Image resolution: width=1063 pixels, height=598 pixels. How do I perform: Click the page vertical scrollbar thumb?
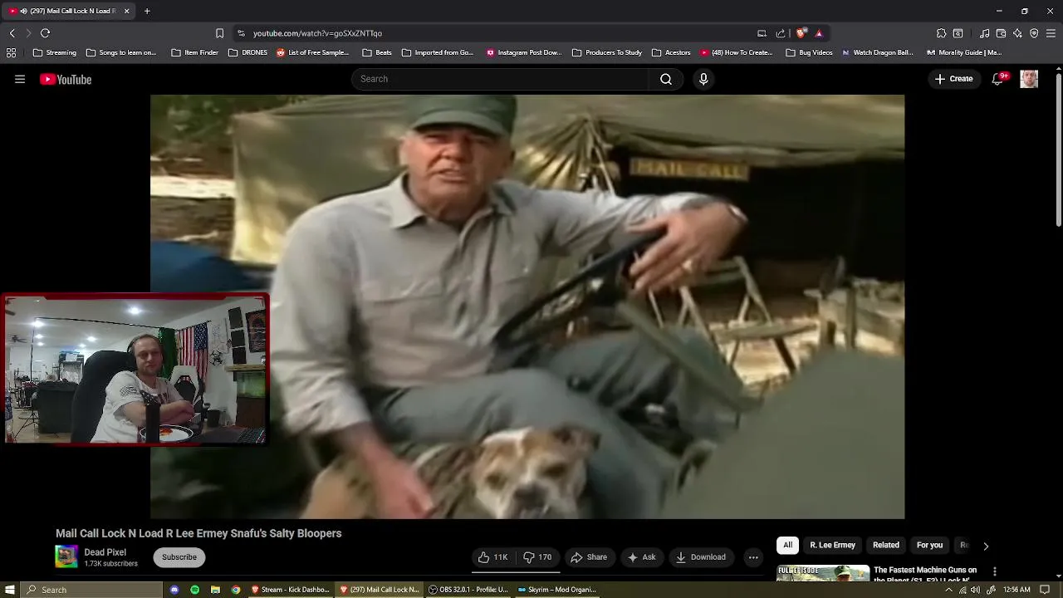1059,149
